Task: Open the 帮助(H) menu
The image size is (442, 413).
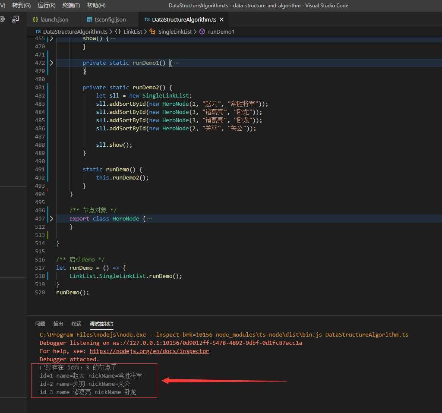Action: coord(96,5)
